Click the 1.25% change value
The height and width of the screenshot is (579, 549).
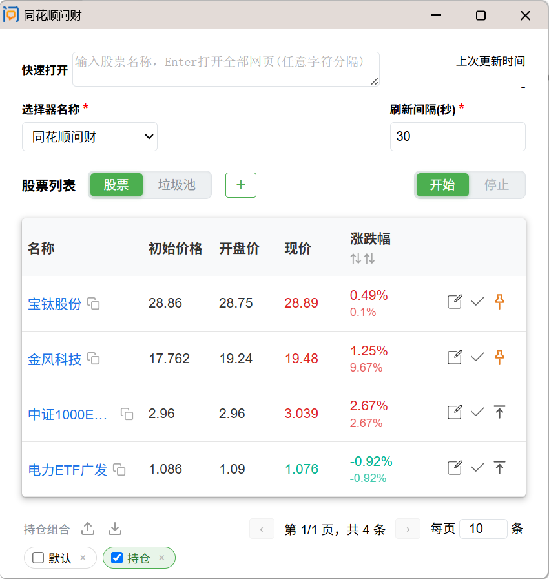369,351
